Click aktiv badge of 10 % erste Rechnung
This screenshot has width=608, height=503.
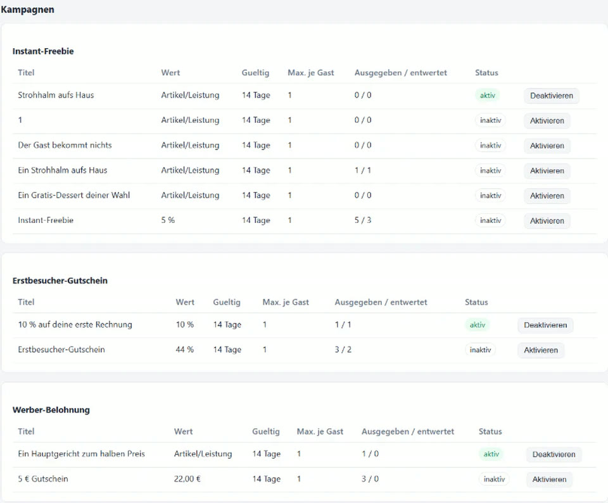tap(478, 325)
